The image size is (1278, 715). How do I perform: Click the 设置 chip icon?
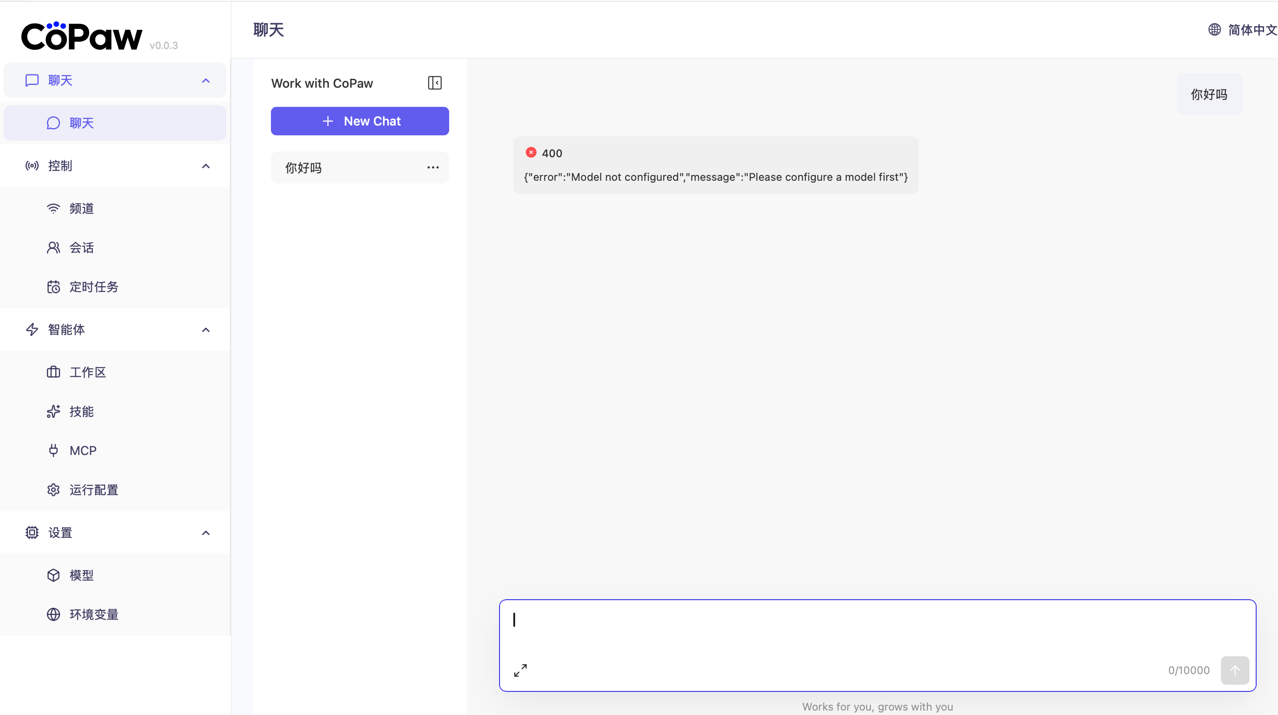coord(32,532)
